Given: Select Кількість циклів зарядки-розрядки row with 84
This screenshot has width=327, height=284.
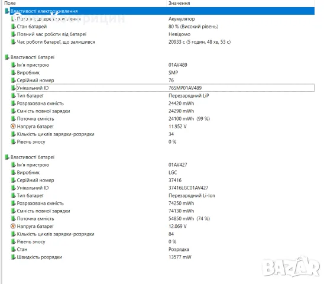Looking at the screenshot, I should tap(165, 234).
